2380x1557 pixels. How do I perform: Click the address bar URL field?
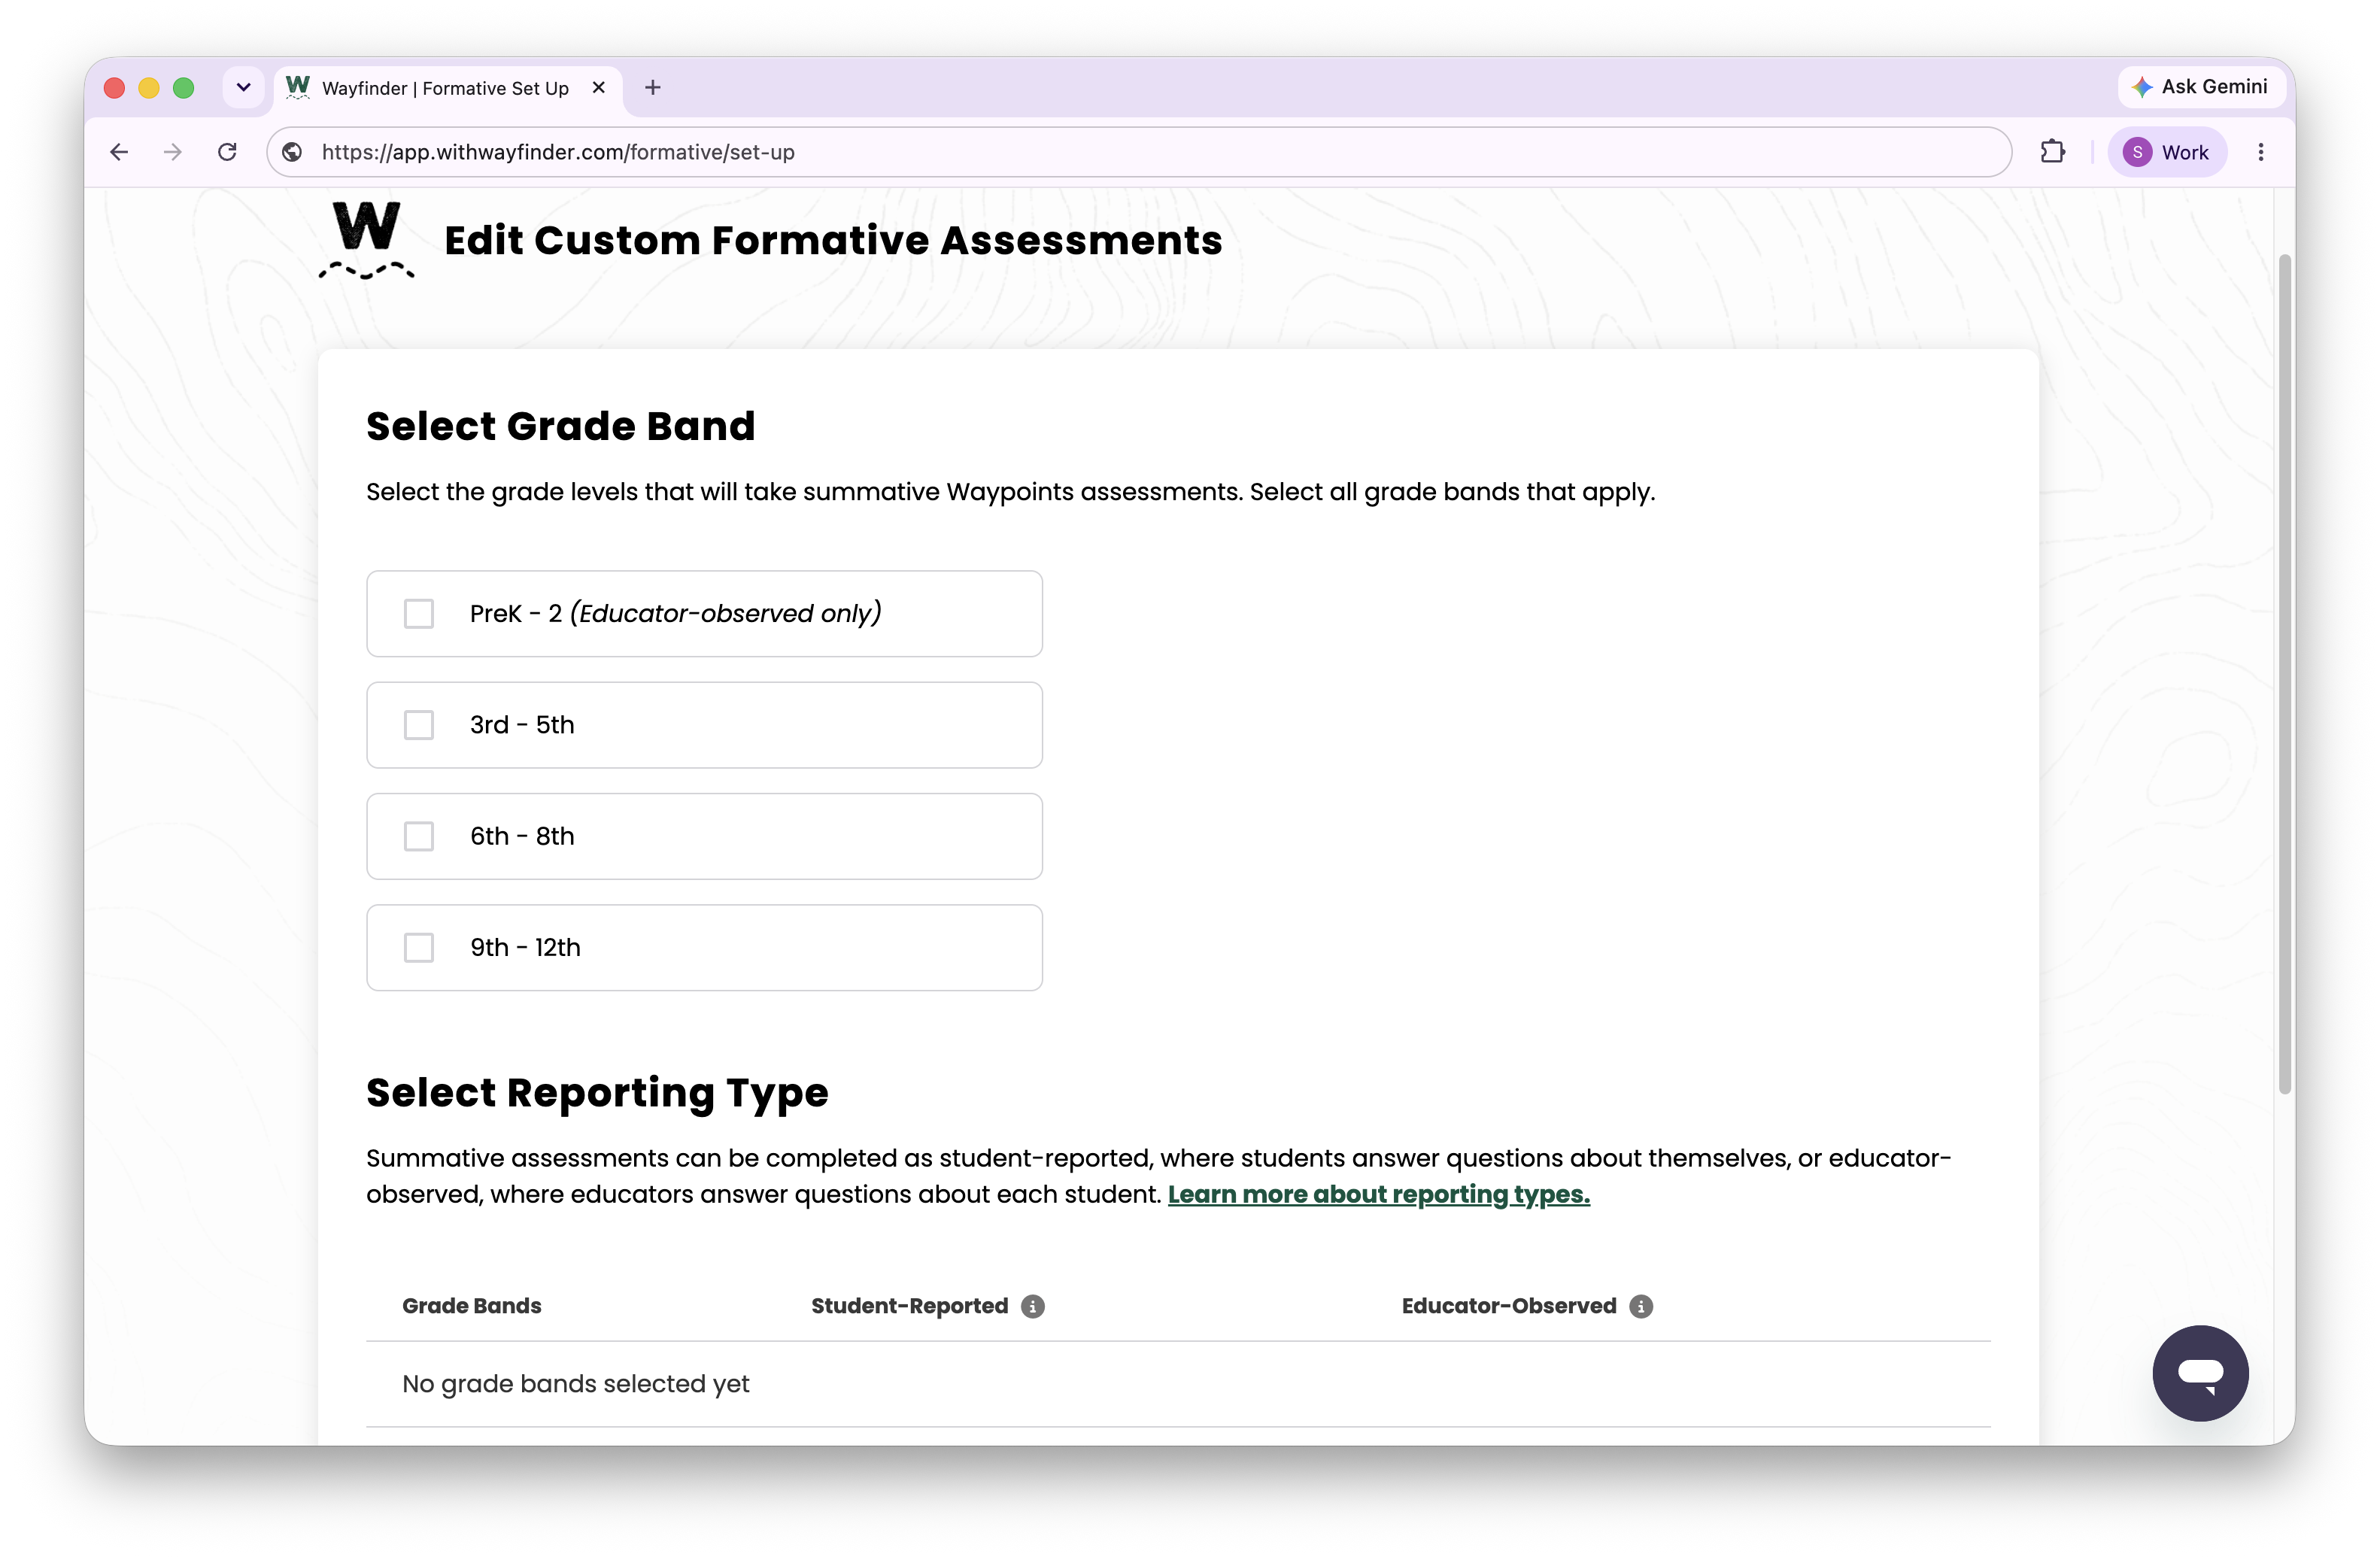(1139, 152)
